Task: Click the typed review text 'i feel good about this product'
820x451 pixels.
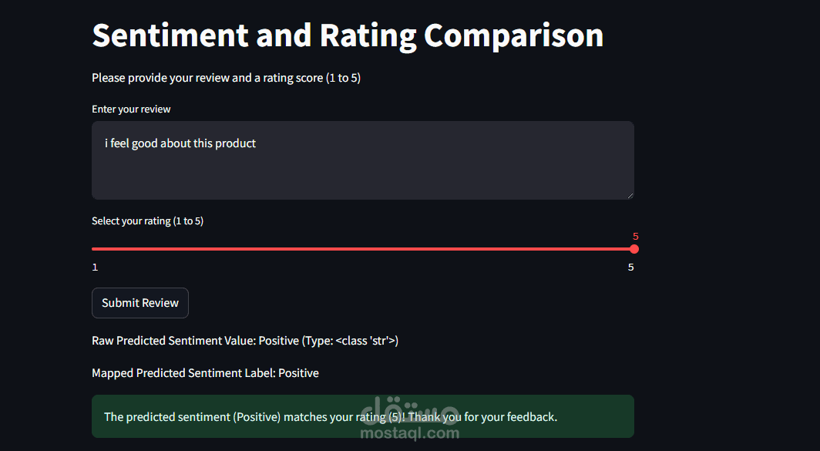Action: tap(180, 143)
